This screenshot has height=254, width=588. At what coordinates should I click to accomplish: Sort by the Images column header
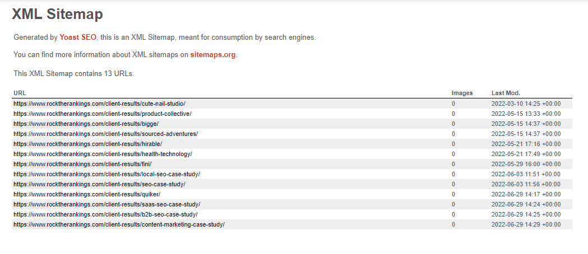462,93
